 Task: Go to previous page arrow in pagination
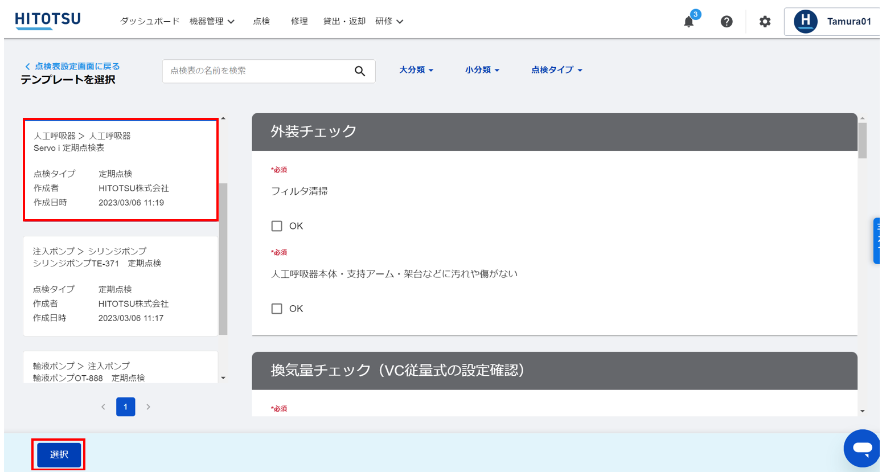pos(103,407)
